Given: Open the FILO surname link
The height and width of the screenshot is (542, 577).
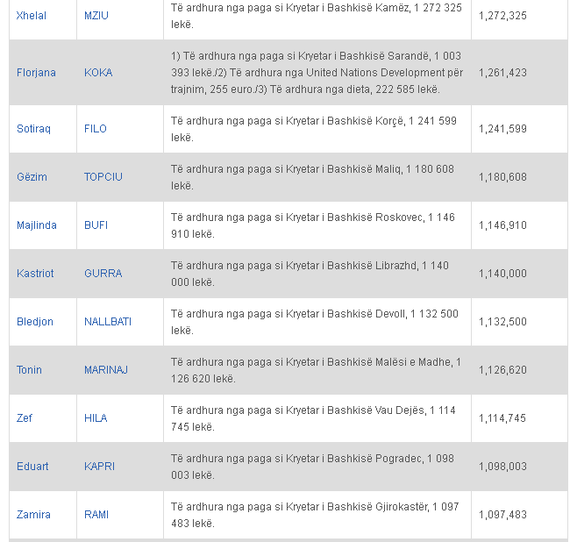Looking at the screenshot, I should pos(96,129).
